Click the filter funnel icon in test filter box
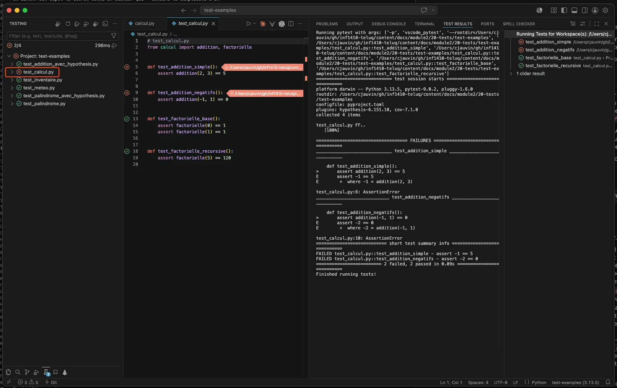This screenshot has height=388, width=617. pos(114,36)
